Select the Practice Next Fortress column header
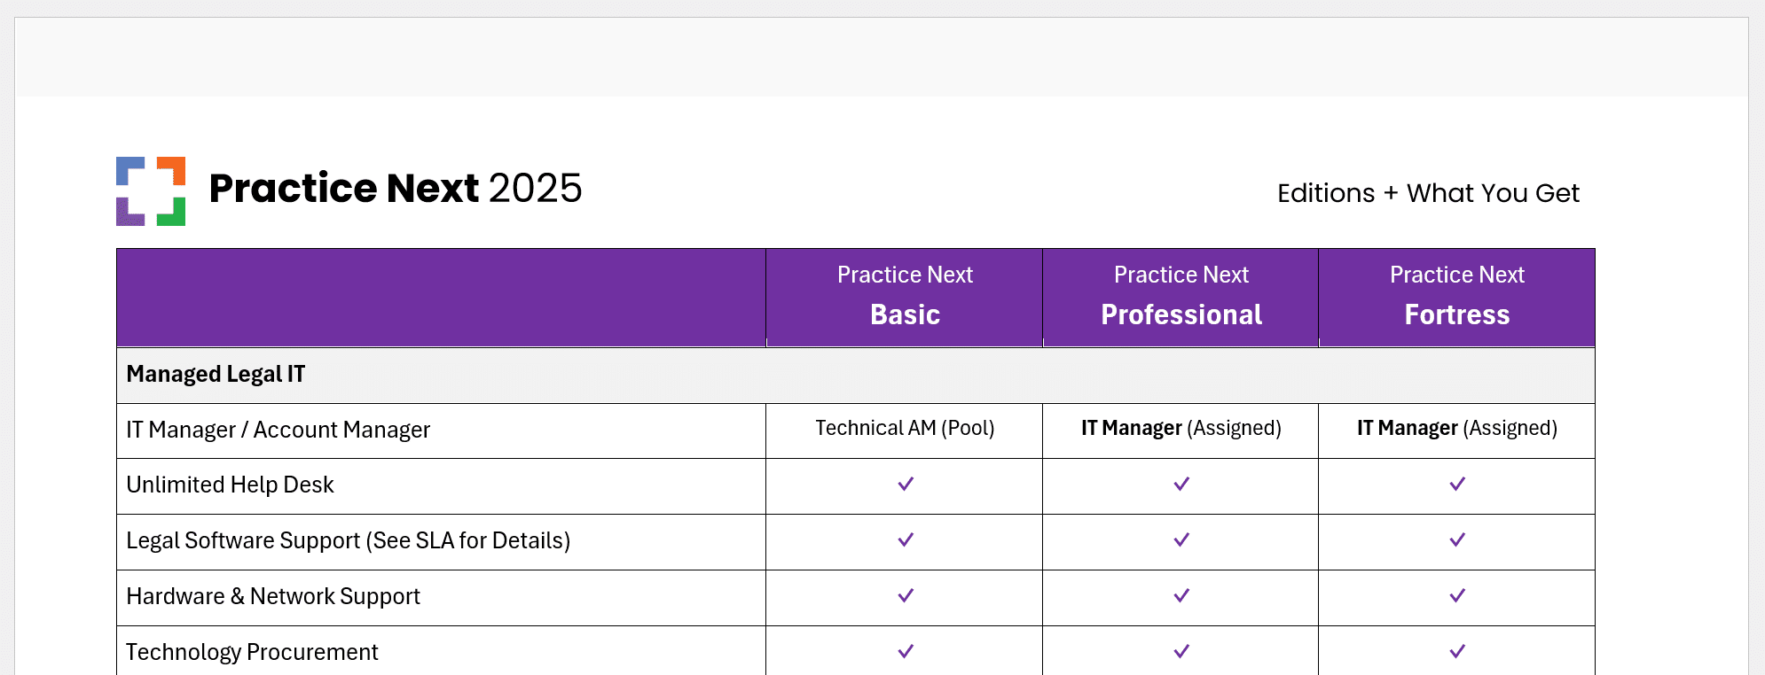The width and height of the screenshot is (1765, 675). (1456, 297)
